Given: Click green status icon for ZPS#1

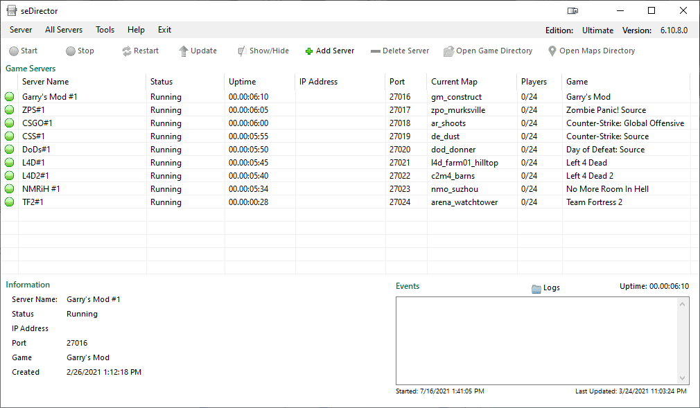Looking at the screenshot, I should point(10,110).
